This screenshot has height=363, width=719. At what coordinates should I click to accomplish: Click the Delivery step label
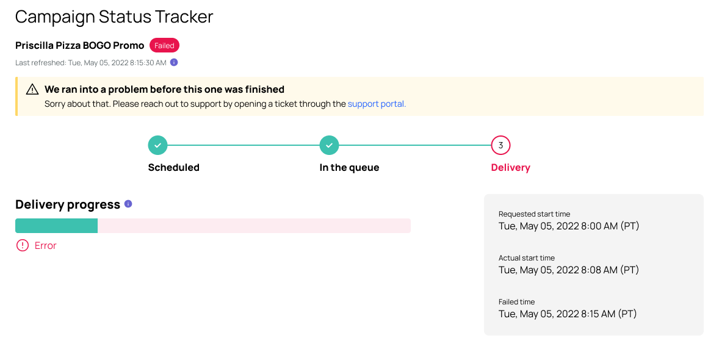pyautogui.click(x=510, y=167)
